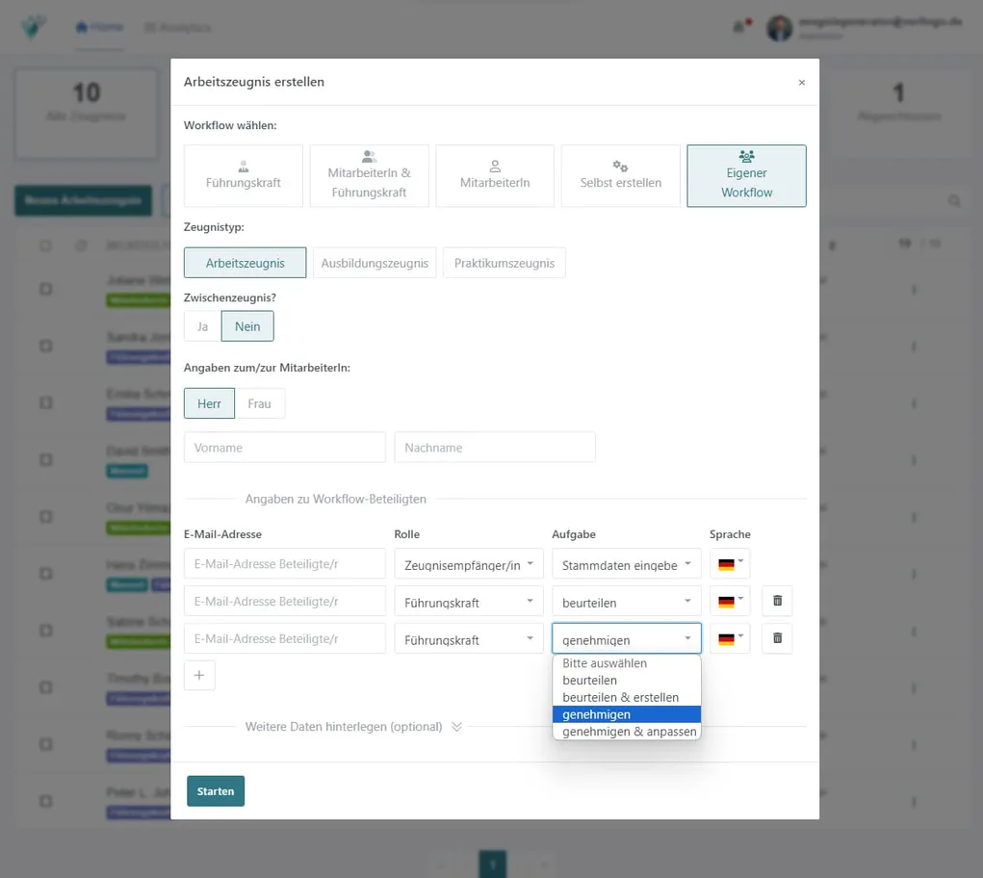
Task: Open the user profile avatar
Action: tap(779, 28)
